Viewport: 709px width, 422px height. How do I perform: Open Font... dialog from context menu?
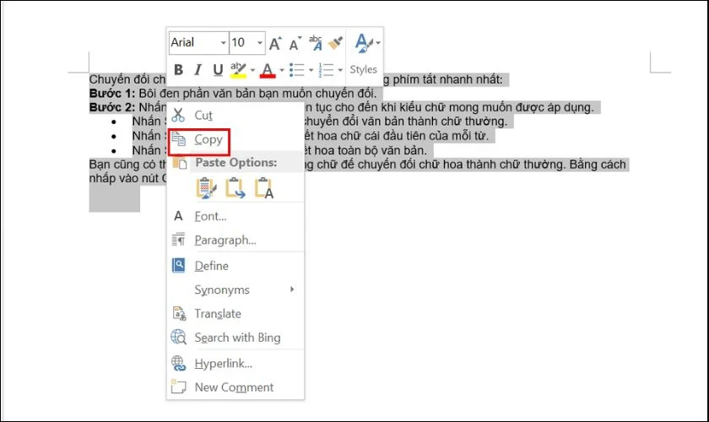click(x=235, y=216)
